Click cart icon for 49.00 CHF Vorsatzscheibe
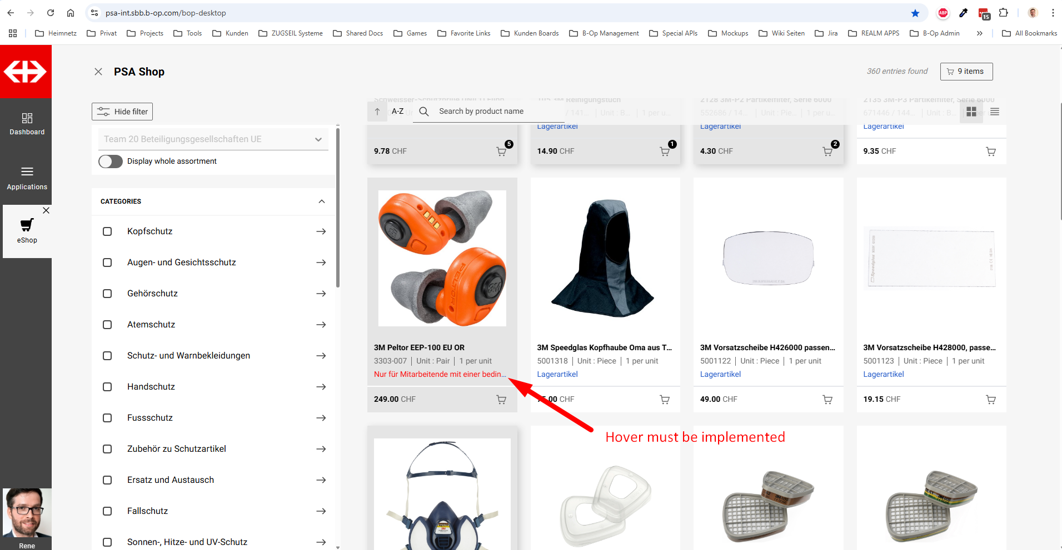 (827, 400)
